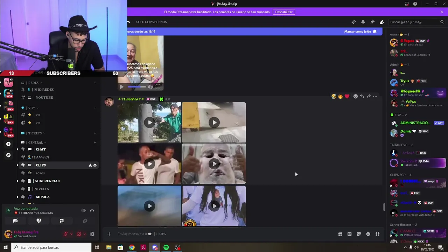Undeafen the headphones
Screen dimensions: 448x252
(x=79, y=234)
